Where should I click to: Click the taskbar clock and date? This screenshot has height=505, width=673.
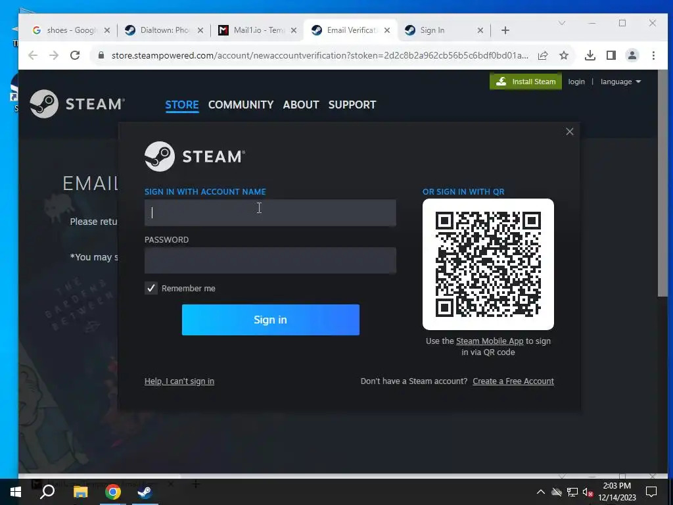(617, 492)
